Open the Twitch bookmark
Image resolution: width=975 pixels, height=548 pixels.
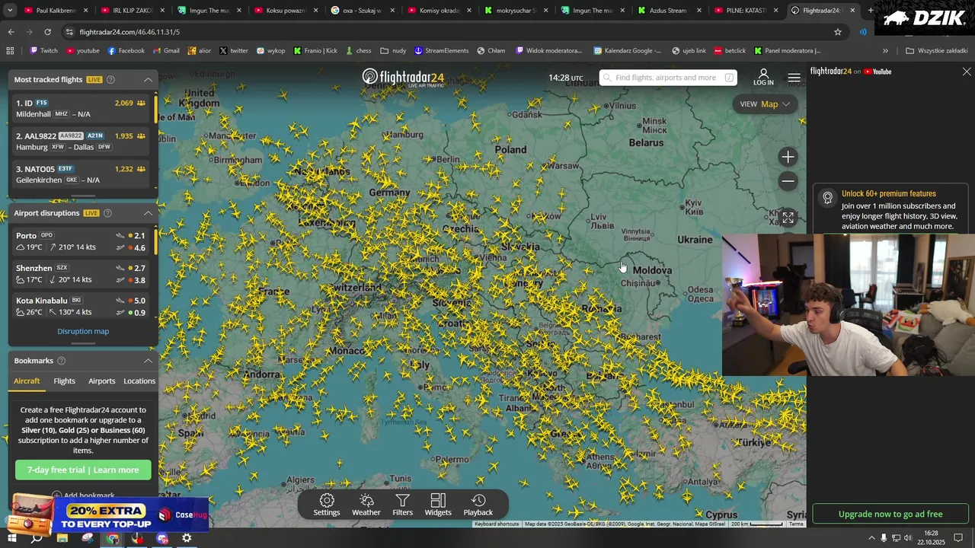(43, 51)
